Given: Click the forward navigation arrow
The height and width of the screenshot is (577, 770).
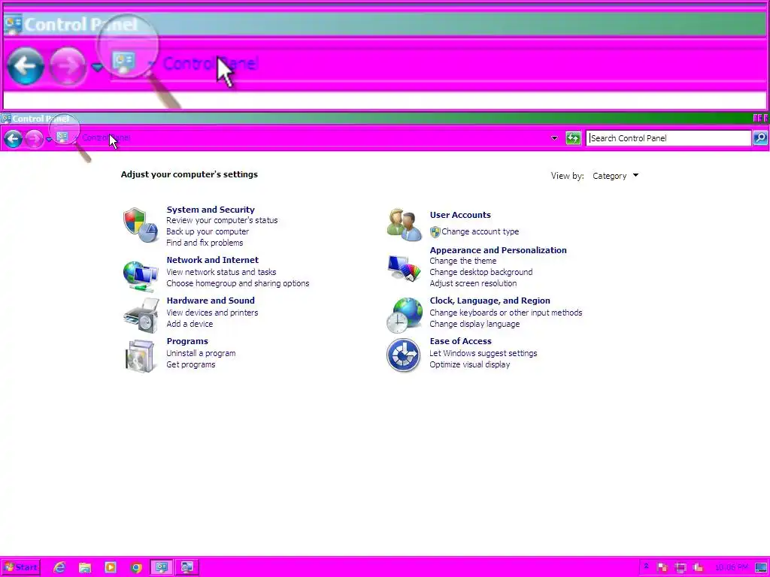Looking at the screenshot, I should coord(34,139).
